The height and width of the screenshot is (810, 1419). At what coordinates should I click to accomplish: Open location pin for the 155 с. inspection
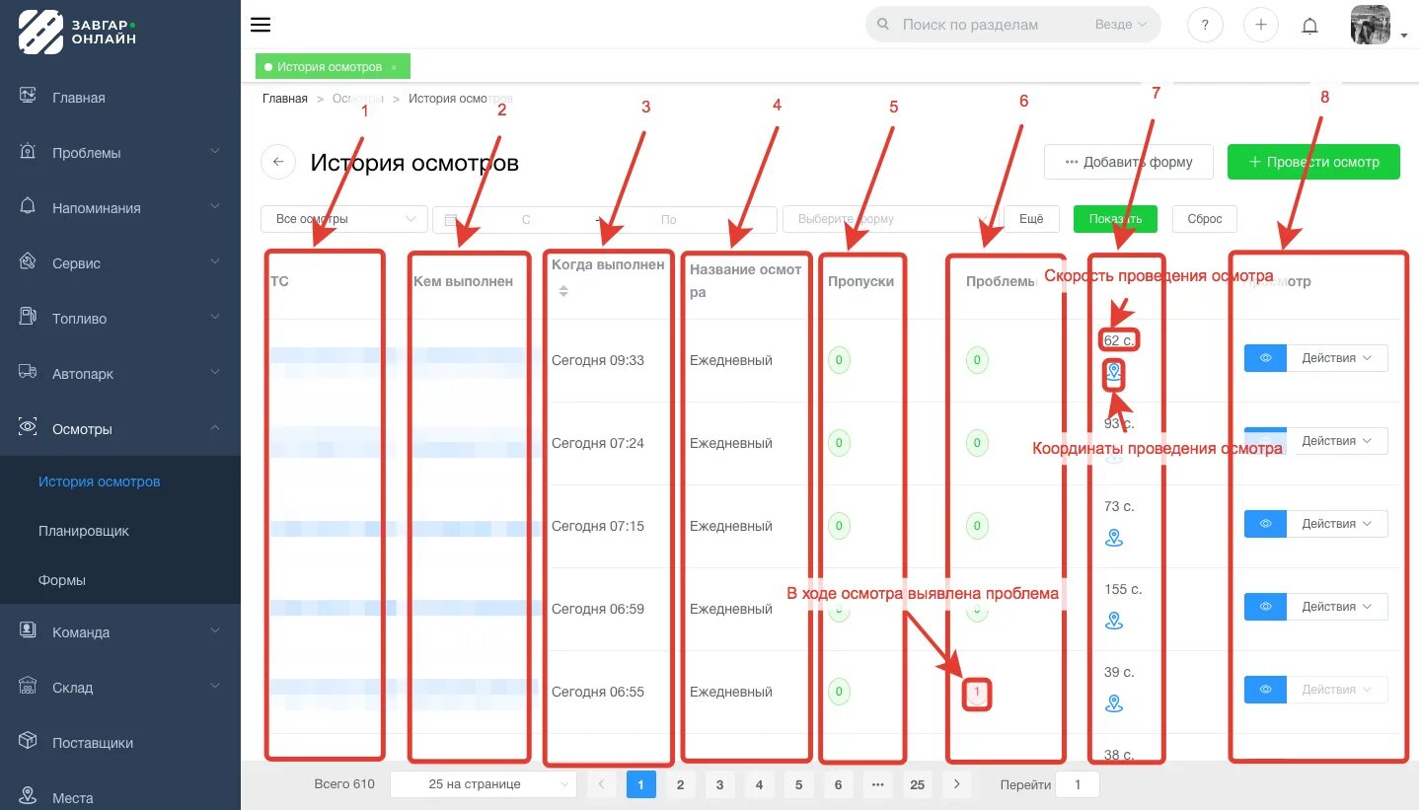[1114, 621]
